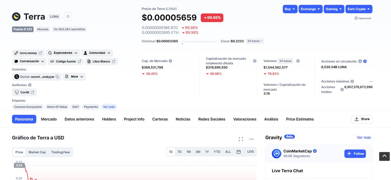This screenshot has height=180, width=391.
Task: Select the 1M chart range
Action: pos(189,152)
